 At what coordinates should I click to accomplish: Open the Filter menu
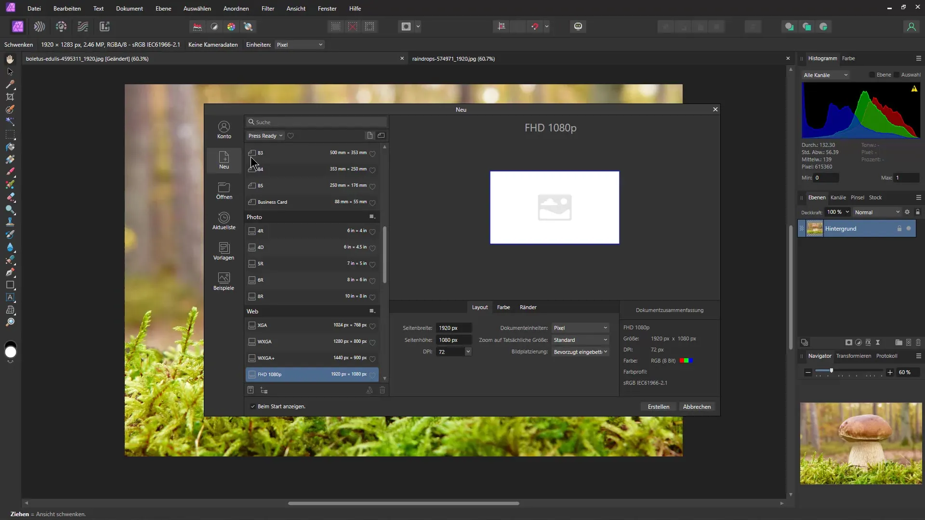[x=268, y=9]
